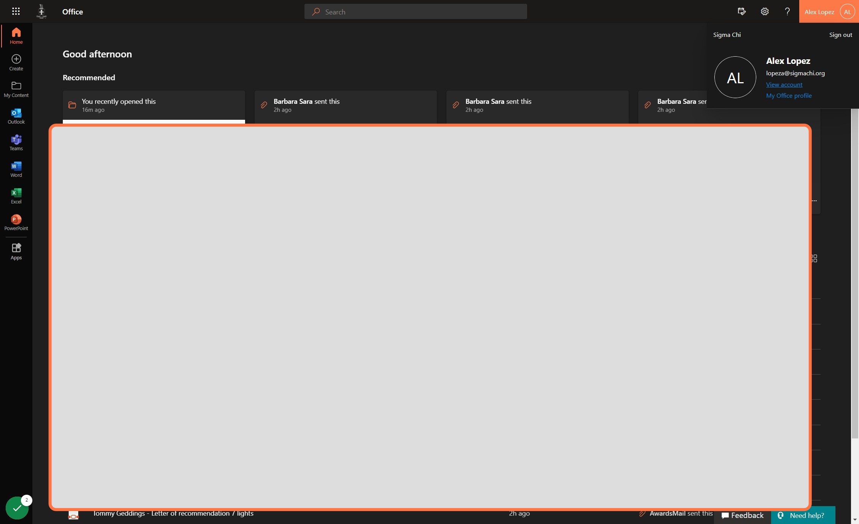Open My Office profile link
This screenshot has height=524, width=859.
pos(789,95)
